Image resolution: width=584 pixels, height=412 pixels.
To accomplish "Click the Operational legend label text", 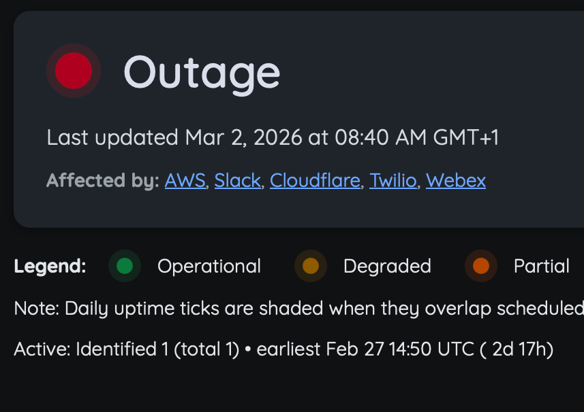I will [209, 266].
